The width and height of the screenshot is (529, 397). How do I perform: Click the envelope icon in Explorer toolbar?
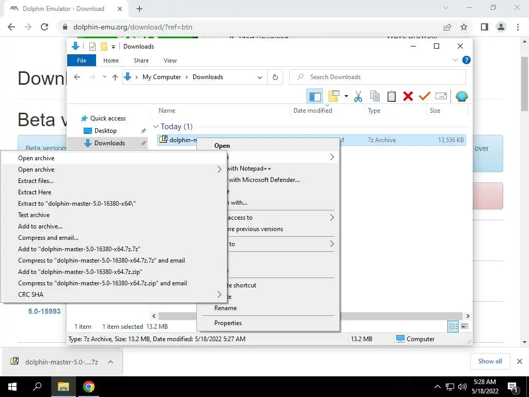click(441, 96)
